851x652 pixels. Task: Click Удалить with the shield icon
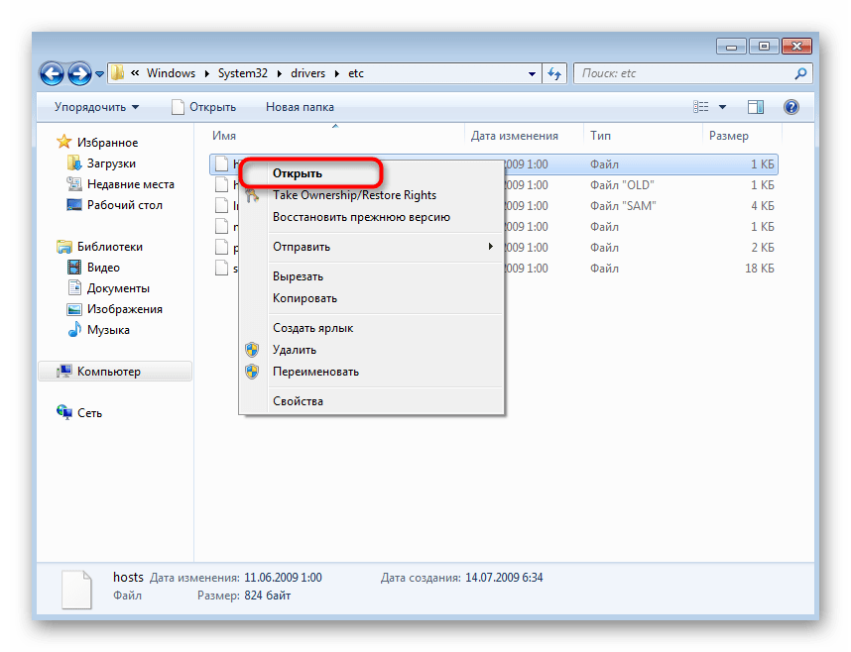coord(295,350)
